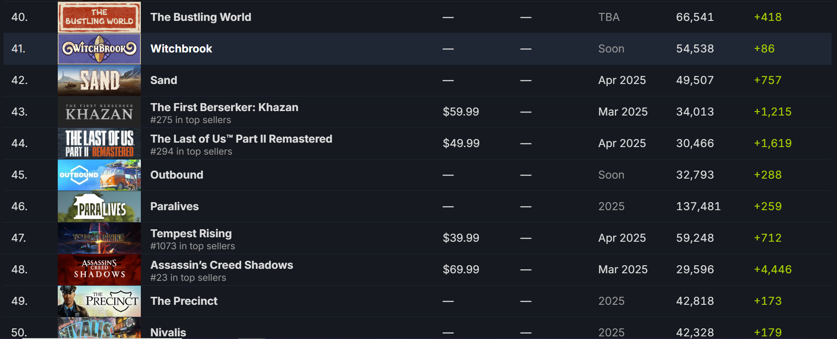
Task: Click The First Berserker: Khazan title
Action: 224,107
